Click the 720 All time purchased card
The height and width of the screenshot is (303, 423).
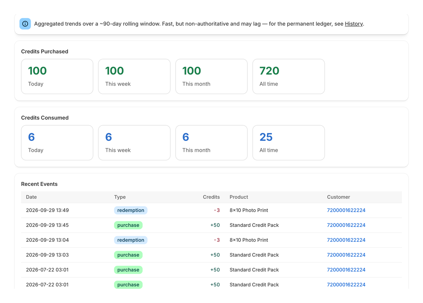pyautogui.click(x=288, y=76)
